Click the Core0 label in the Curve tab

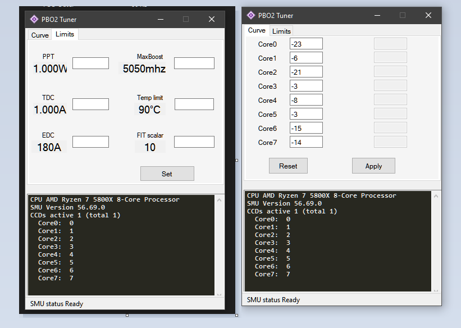tap(267, 44)
